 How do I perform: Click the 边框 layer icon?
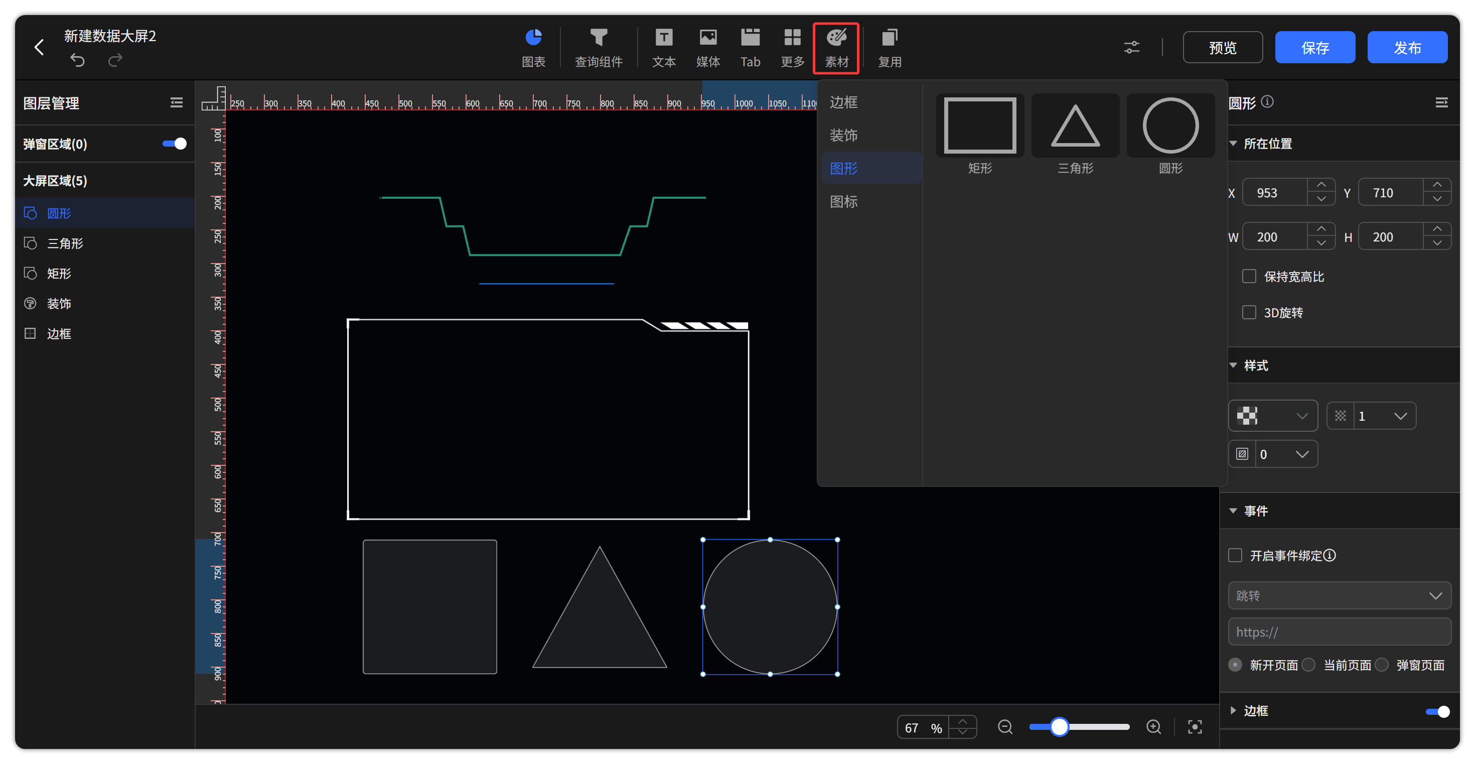pos(30,333)
